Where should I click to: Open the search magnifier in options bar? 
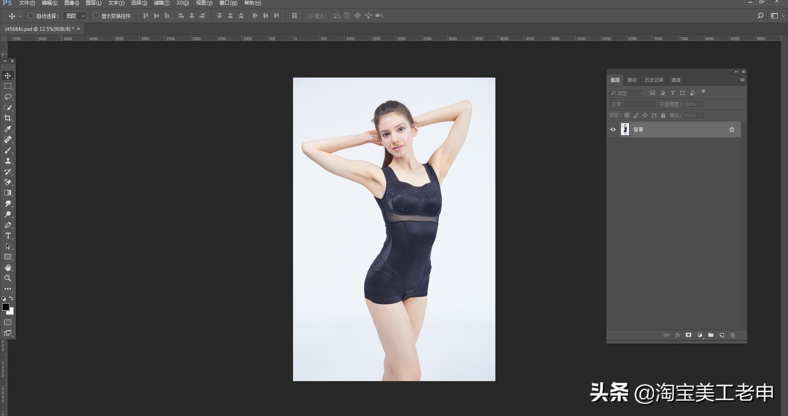point(761,16)
